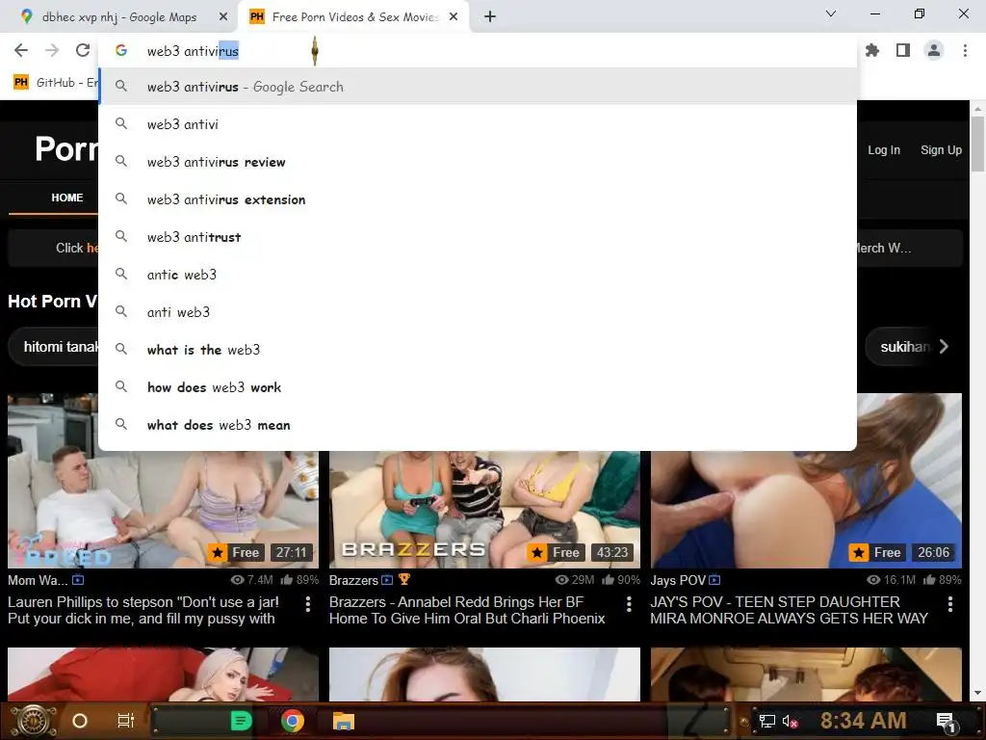Open more options on first video card
The width and height of the screenshot is (986, 740).
click(307, 604)
